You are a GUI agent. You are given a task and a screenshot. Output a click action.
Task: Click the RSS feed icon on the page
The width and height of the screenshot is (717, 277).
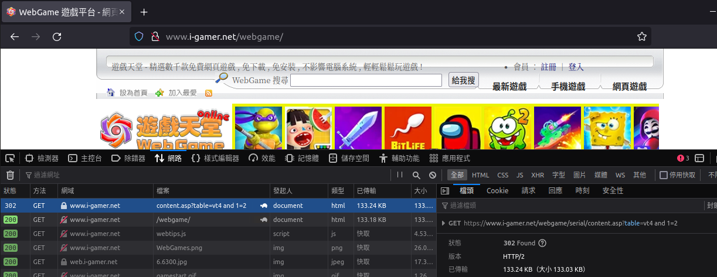click(x=208, y=93)
